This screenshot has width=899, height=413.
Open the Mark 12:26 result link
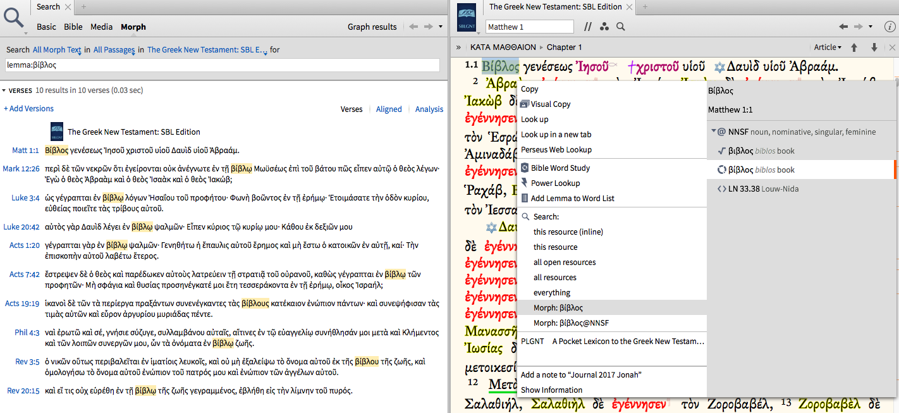pos(21,169)
